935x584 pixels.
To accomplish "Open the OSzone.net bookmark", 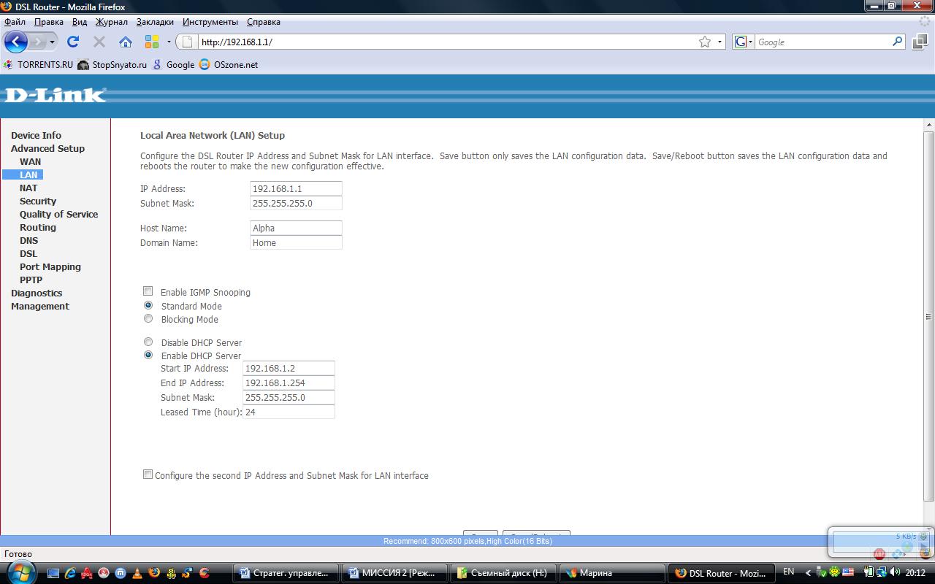I will (229, 64).
